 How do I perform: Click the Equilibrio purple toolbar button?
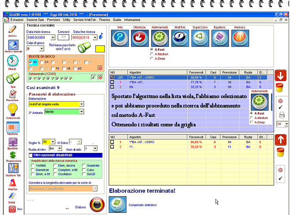pyautogui.click(x=220, y=38)
